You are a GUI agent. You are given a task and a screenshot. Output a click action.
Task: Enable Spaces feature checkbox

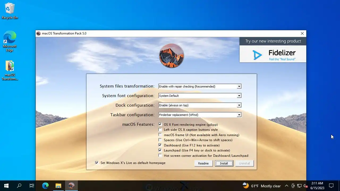tap(160, 140)
